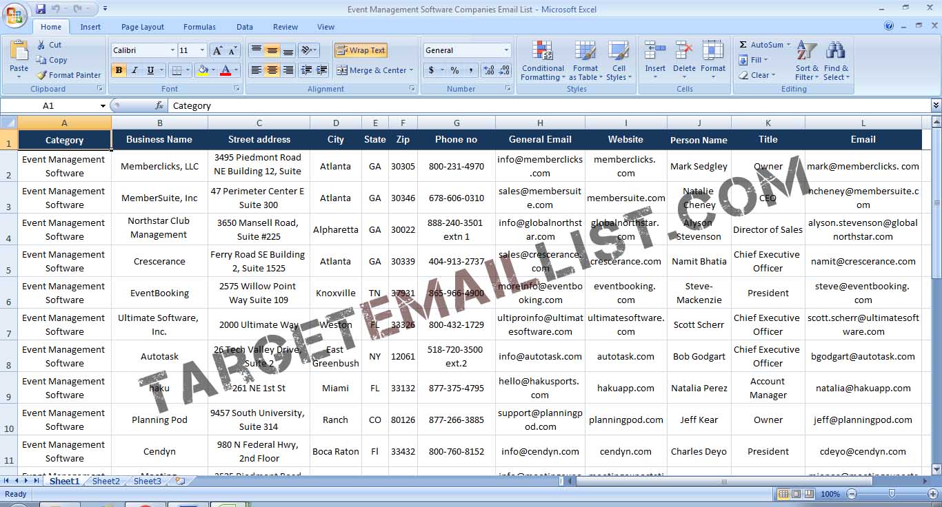Open Sheet3 worksheet tab
This screenshot has height=507, width=942.
coord(148,481)
